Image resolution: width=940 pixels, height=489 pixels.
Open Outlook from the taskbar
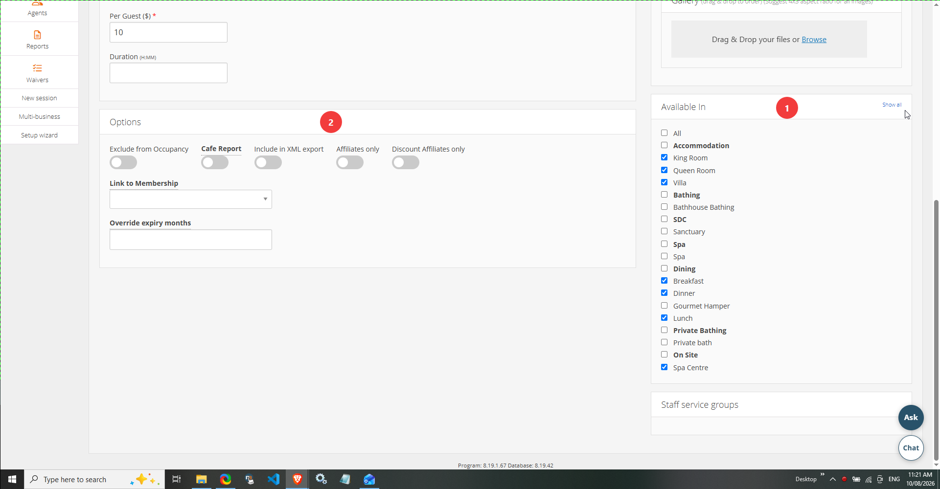pyautogui.click(x=369, y=479)
